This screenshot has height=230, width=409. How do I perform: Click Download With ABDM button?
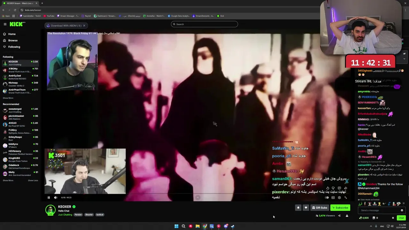pyautogui.click(x=64, y=26)
